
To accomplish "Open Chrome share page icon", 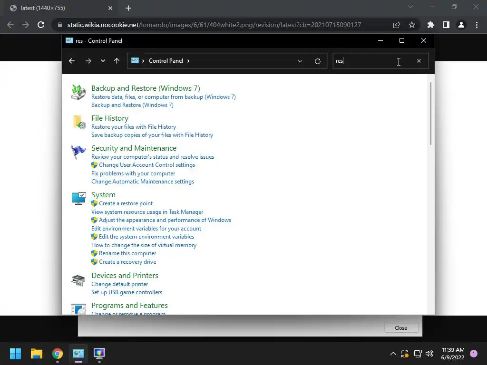I will click(397, 25).
